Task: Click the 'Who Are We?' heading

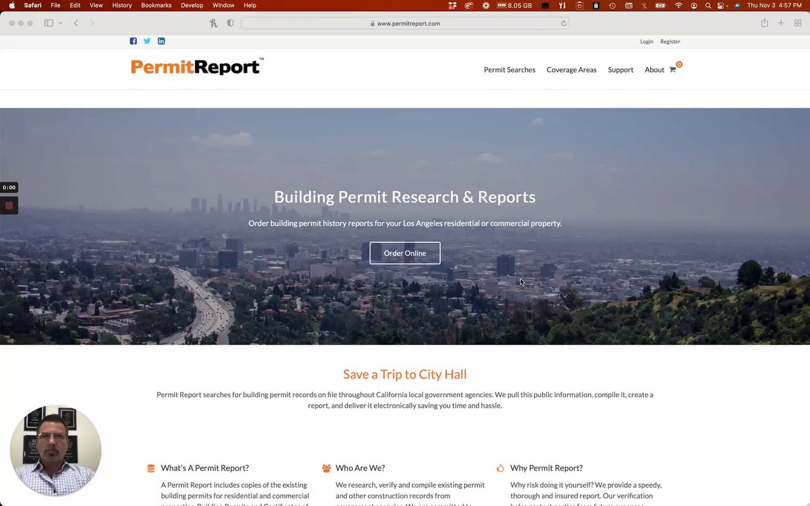Action: click(x=360, y=468)
